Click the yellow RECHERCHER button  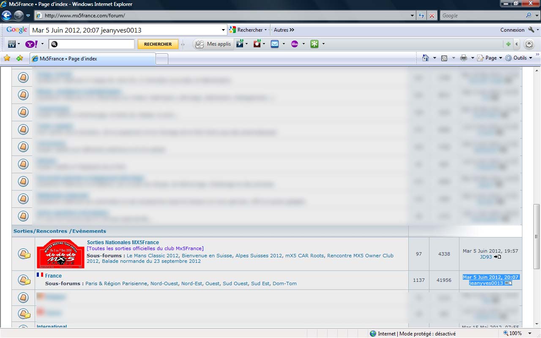158,44
